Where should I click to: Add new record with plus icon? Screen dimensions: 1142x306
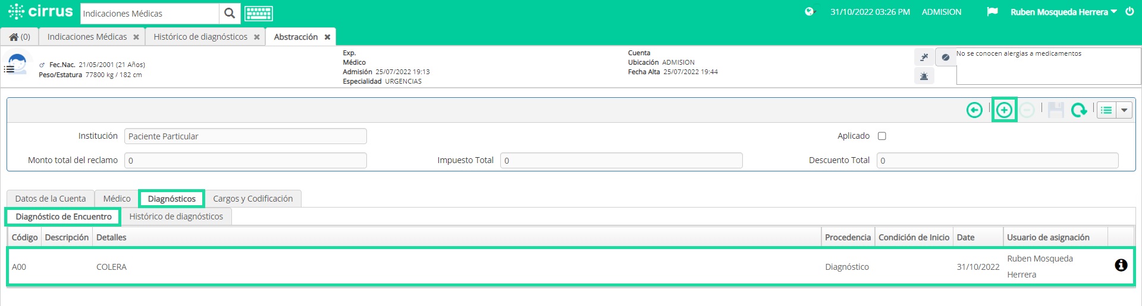(1004, 110)
